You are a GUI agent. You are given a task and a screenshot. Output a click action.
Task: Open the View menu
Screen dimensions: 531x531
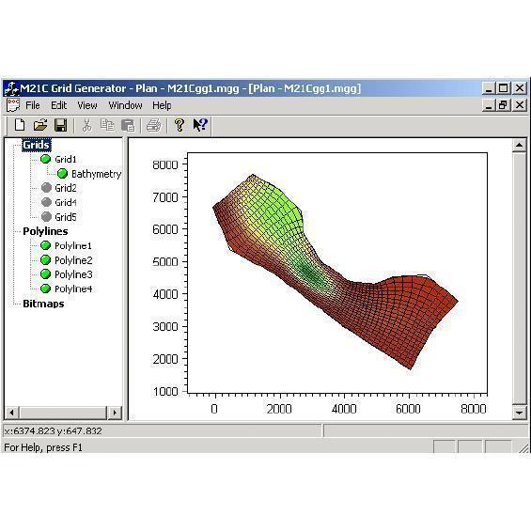tap(87, 105)
